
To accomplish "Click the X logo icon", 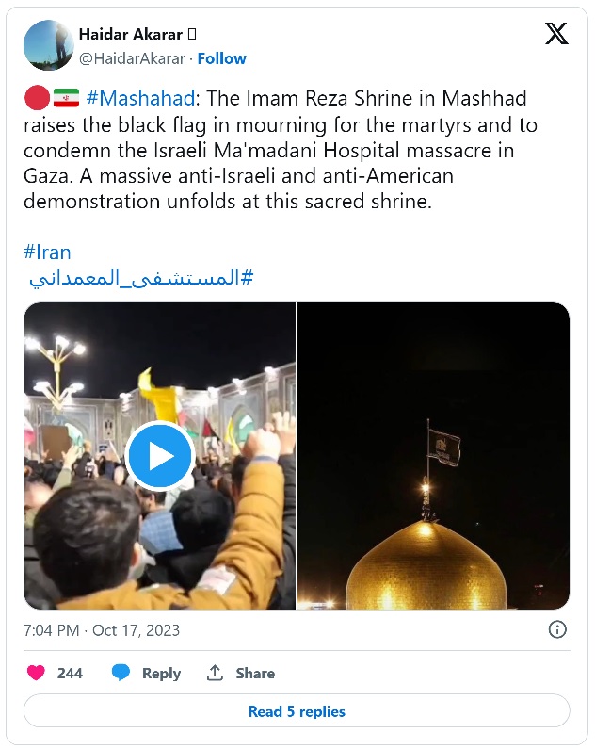I will point(556,33).
